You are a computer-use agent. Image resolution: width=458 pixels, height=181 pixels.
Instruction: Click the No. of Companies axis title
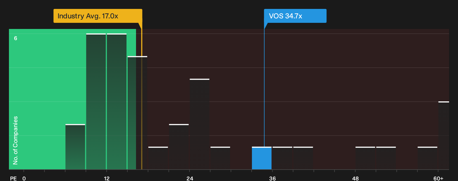[15, 140]
